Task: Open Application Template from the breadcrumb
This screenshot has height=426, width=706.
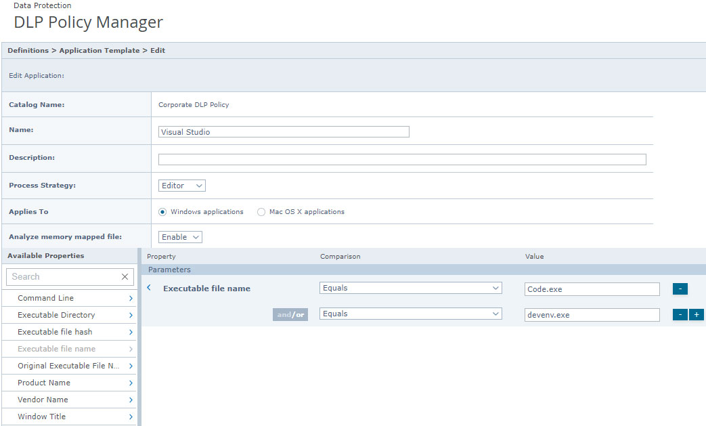Action: click(x=99, y=50)
